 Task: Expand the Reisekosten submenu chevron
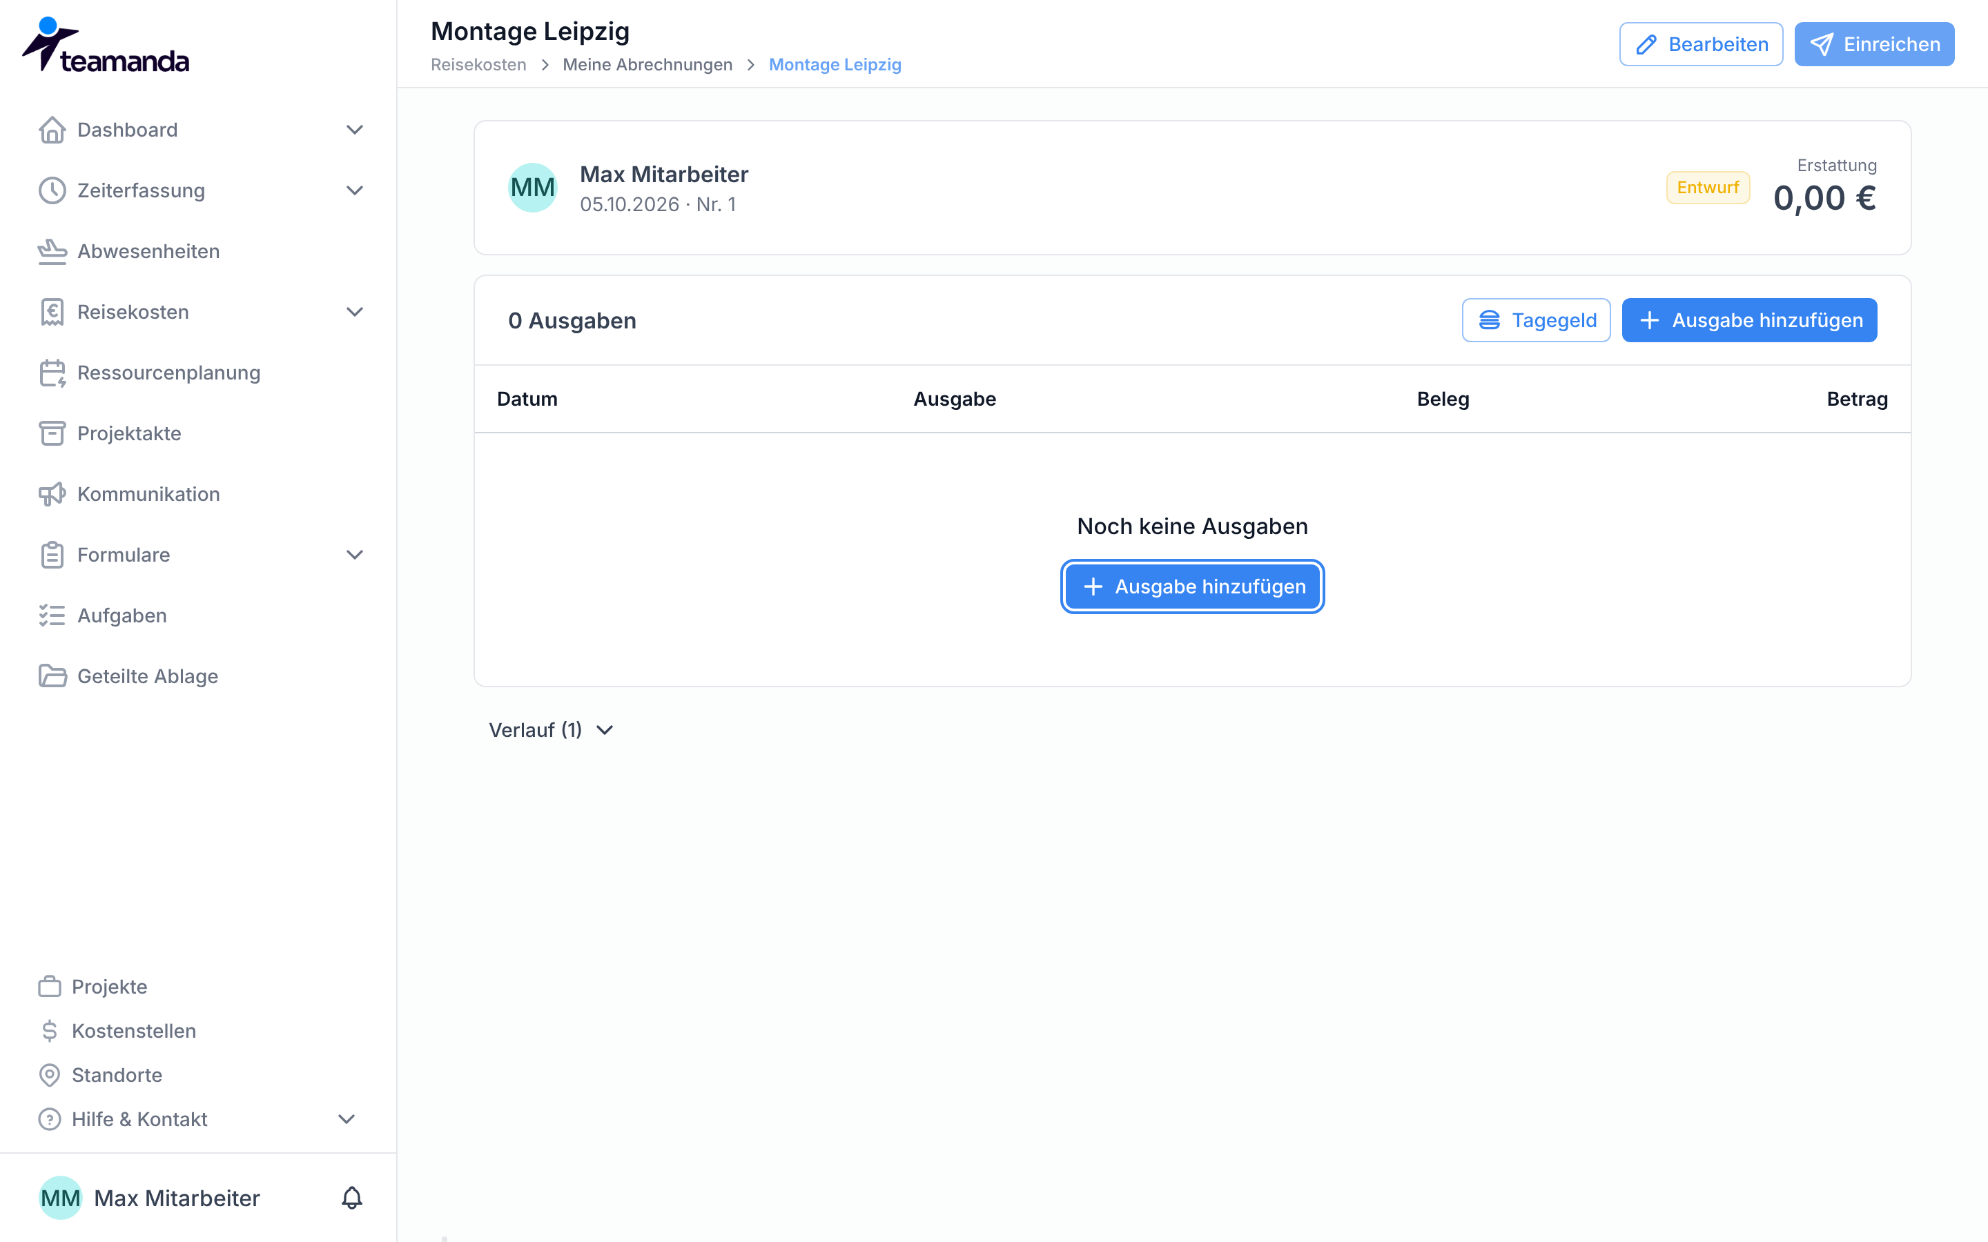click(355, 312)
